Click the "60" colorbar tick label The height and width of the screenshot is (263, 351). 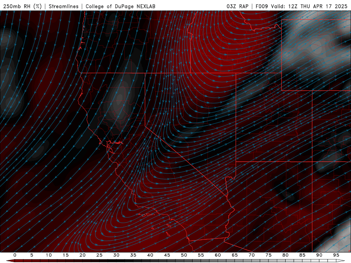coord(218,255)
